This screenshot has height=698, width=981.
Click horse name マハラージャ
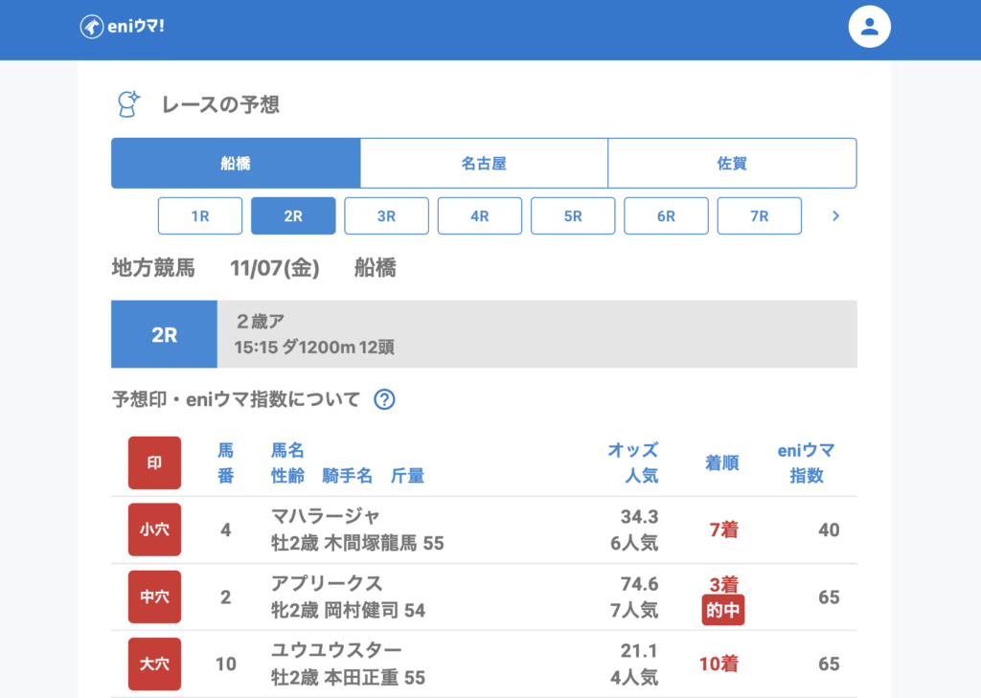click(326, 517)
